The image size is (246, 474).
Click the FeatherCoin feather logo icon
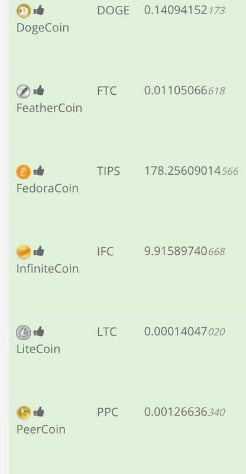(23, 91)
